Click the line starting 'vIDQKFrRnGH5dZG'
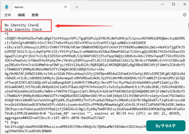The image size is (189, 134). coord(95,38)
